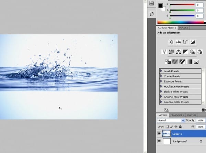This screenshot has height=153, width=206.
Task: Switch to the Masks tab
Action: (x=184, y=28)
